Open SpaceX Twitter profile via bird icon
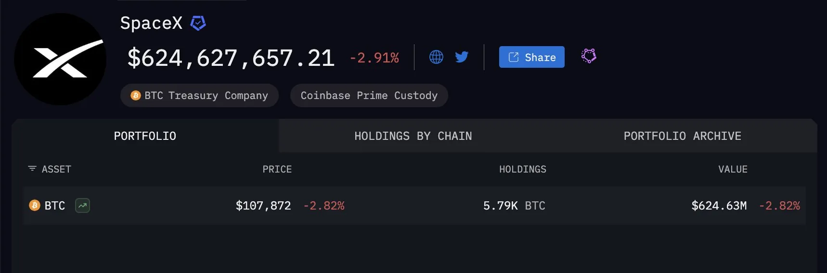 [462, 57]
